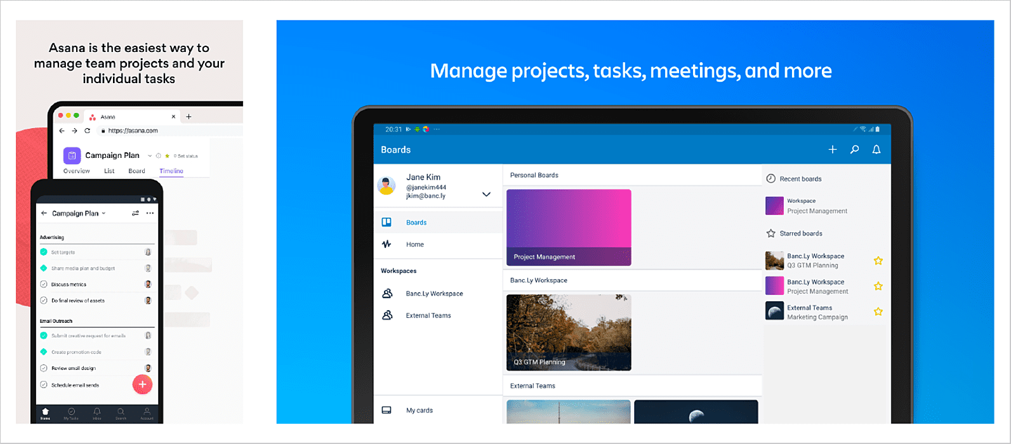Switch to Timeline tab in Asana browser

(171, 171)
